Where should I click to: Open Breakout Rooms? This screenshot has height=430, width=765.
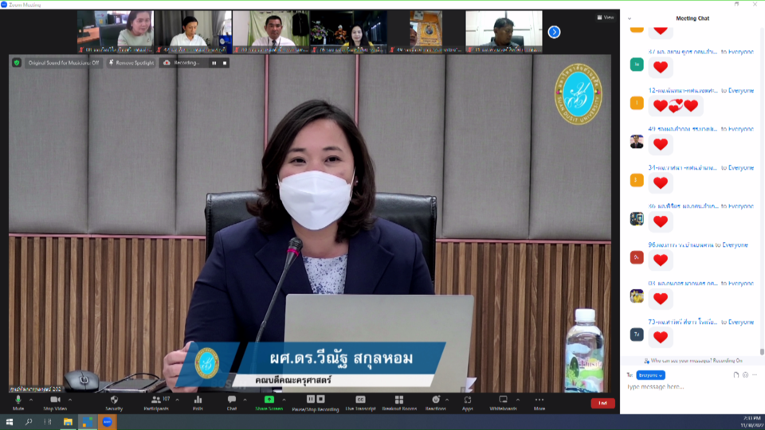click(399, 403)
